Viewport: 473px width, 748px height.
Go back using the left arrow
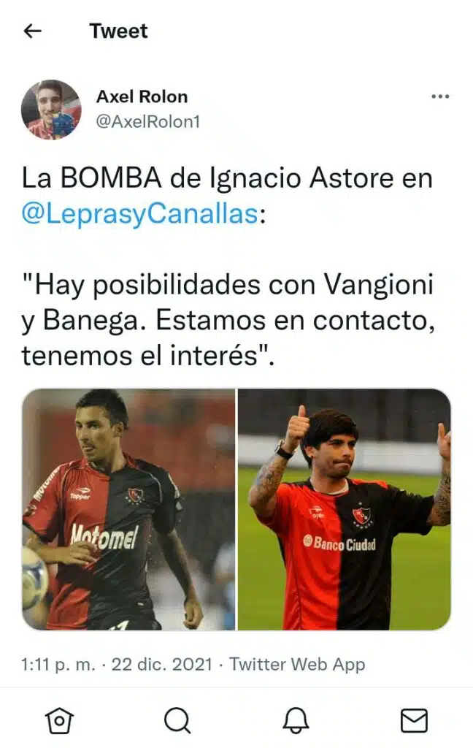pos(32,31)
